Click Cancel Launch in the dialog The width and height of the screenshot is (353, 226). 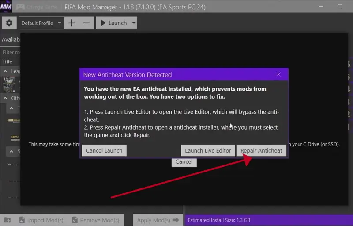coord(104,150)
